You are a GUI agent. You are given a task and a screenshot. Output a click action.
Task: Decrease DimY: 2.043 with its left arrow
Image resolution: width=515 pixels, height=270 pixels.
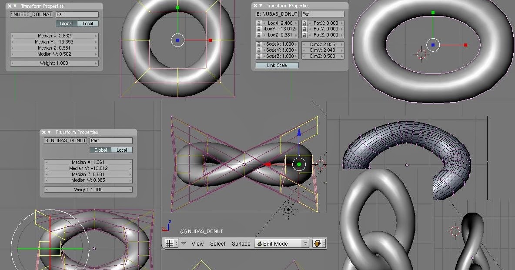(x=304, y=50)
